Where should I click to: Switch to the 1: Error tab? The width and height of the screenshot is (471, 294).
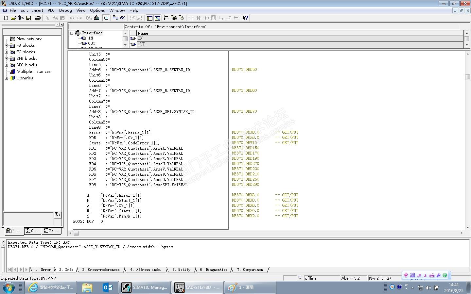tap(43, 270)
